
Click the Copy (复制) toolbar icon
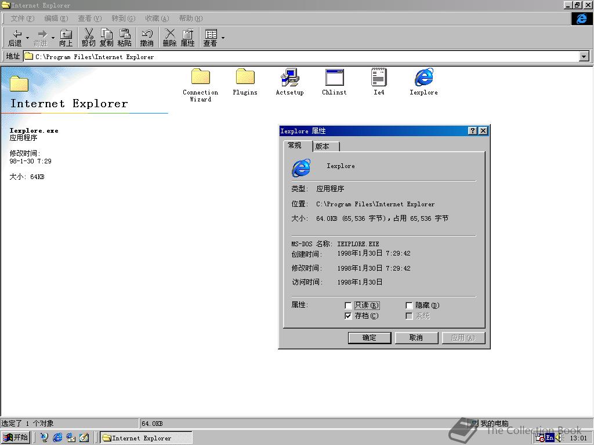107,38
